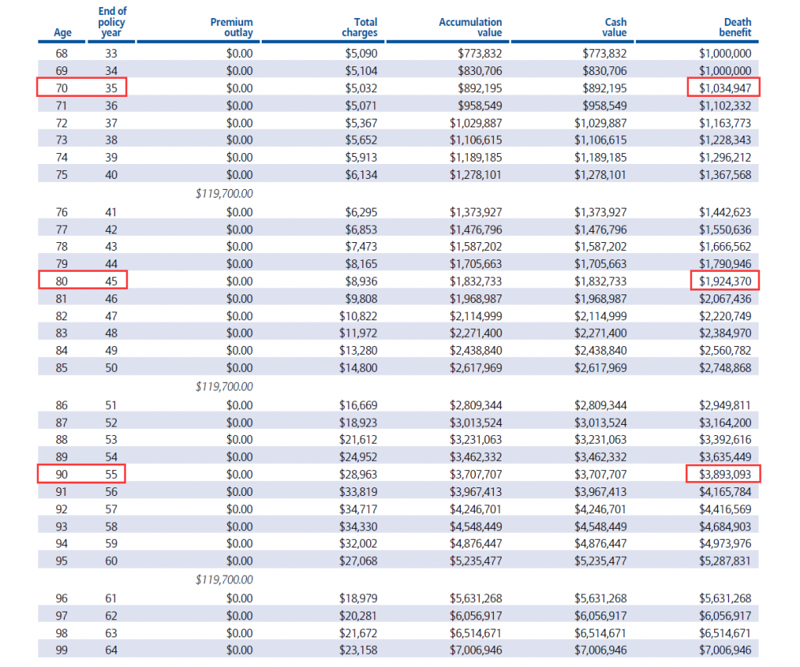The image size is (800, 667).
Task: Select total charges $13,280
Action: (x=358, y=351)
